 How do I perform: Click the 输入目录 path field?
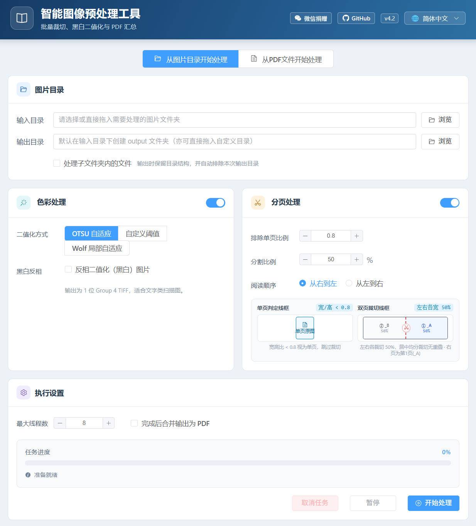point(235,120)
